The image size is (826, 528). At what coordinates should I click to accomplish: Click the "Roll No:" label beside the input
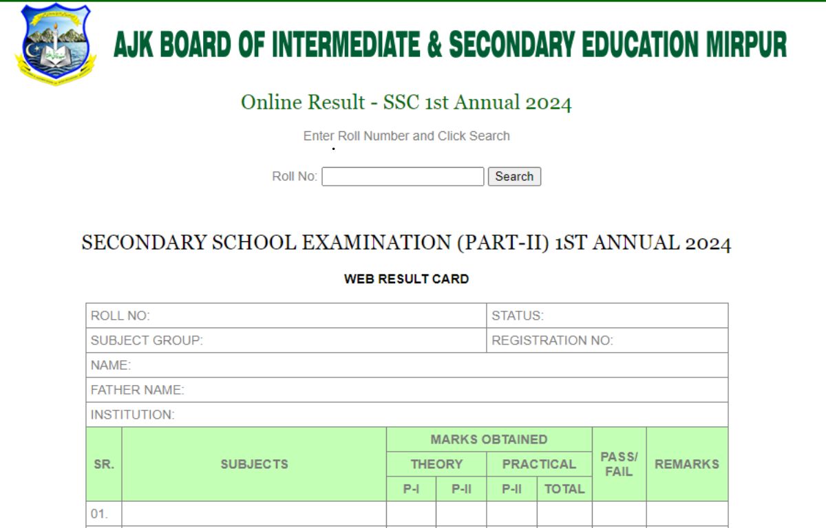(x=295, y=177)
